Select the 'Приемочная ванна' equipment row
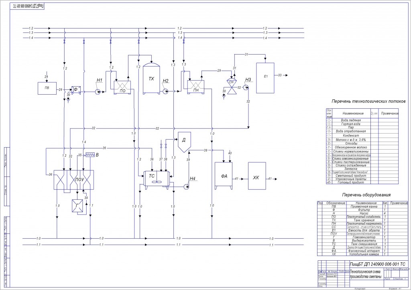The height and width of the screenshot is (290, 411). coord(362,207)
